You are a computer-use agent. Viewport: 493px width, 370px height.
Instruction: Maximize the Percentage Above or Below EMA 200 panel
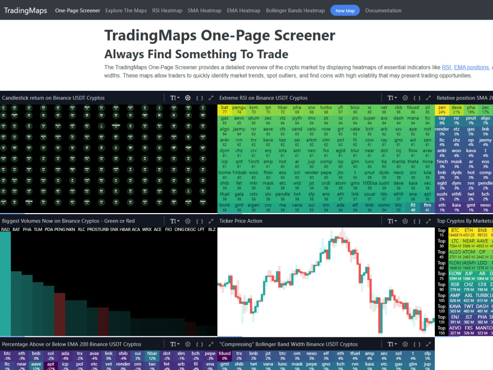(x=211, y=344)
